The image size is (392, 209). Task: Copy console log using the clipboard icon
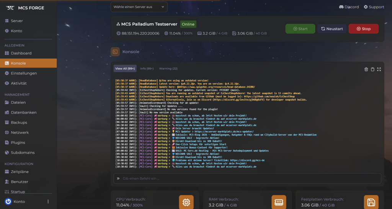(372, 69)
